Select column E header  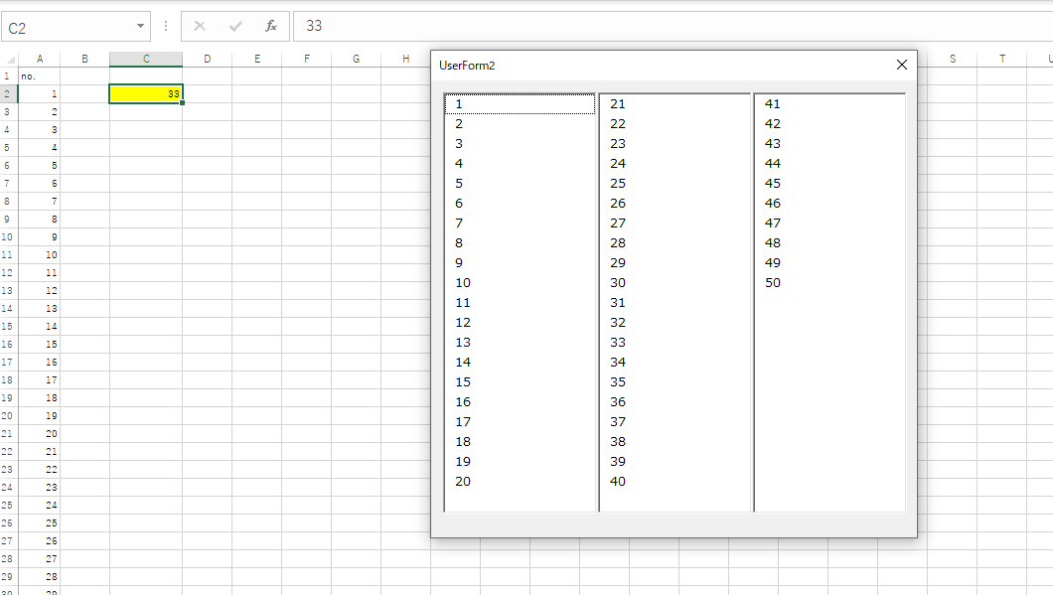(256, 59)
